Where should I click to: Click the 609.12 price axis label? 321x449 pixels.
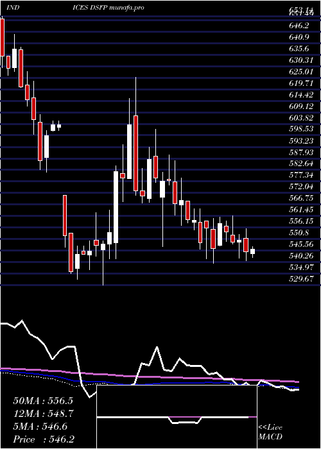click(301, 106)
